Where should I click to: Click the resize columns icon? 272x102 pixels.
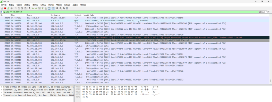point(67,8)
